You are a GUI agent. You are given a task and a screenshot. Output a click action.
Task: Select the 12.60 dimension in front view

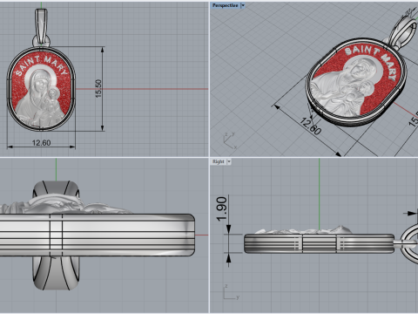tap(41, 143)
